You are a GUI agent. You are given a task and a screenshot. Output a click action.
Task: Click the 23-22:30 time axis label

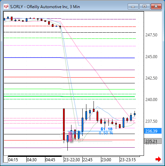[x=72, y=160]
